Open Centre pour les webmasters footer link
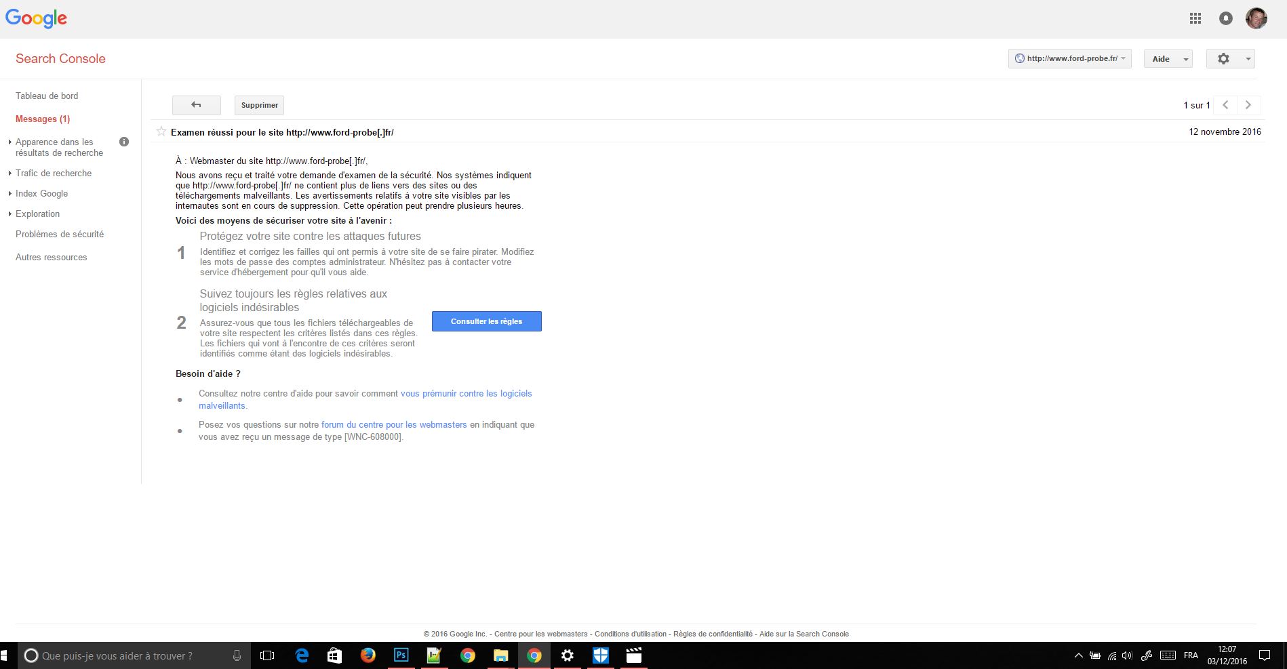Image resolution: width=1287 pixels, height=669 pixels. pos(541,634)
